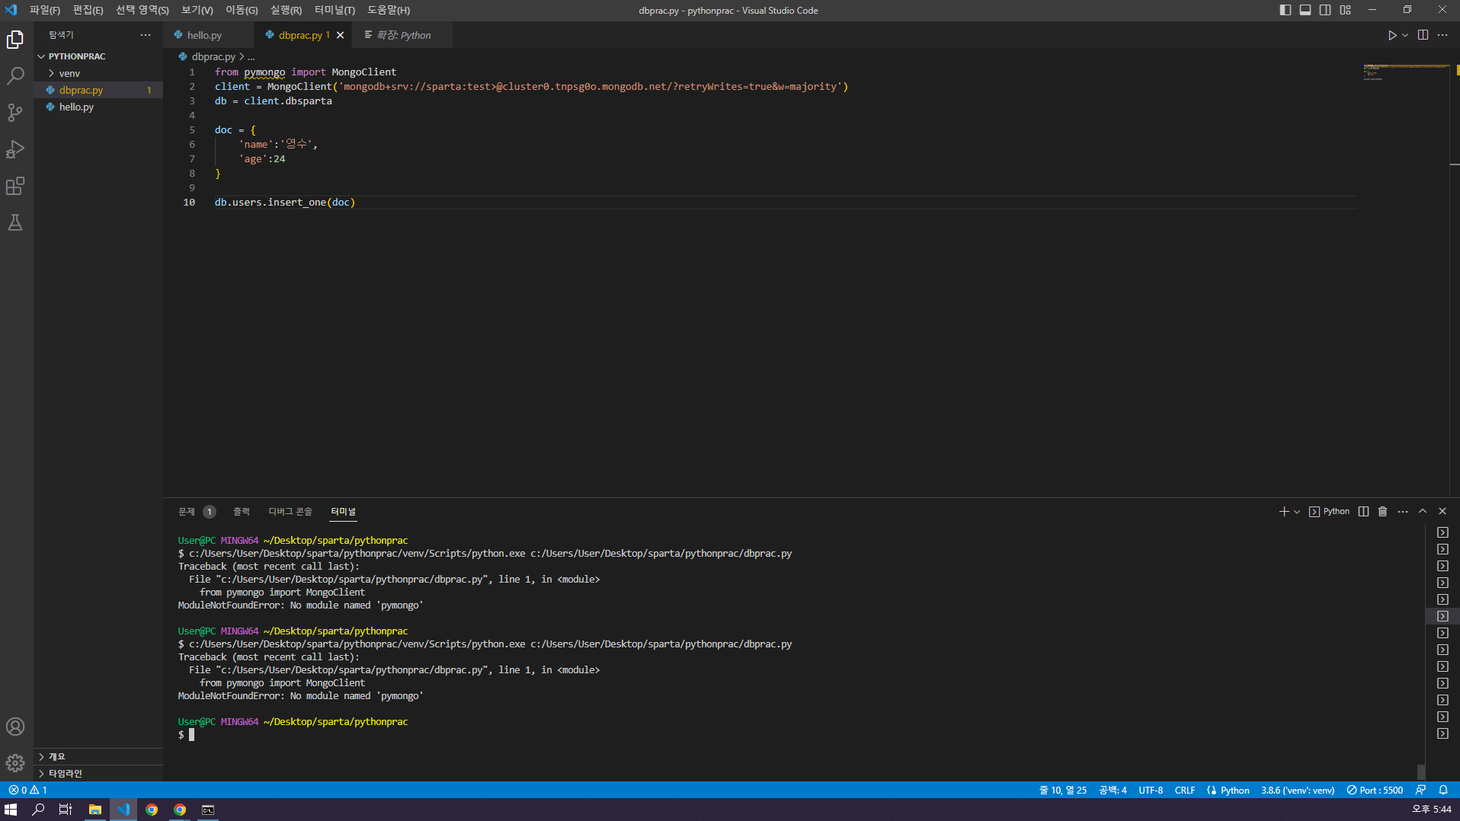Open the File menu
The height and width of the screenshot is (821, 1460).
45,10
